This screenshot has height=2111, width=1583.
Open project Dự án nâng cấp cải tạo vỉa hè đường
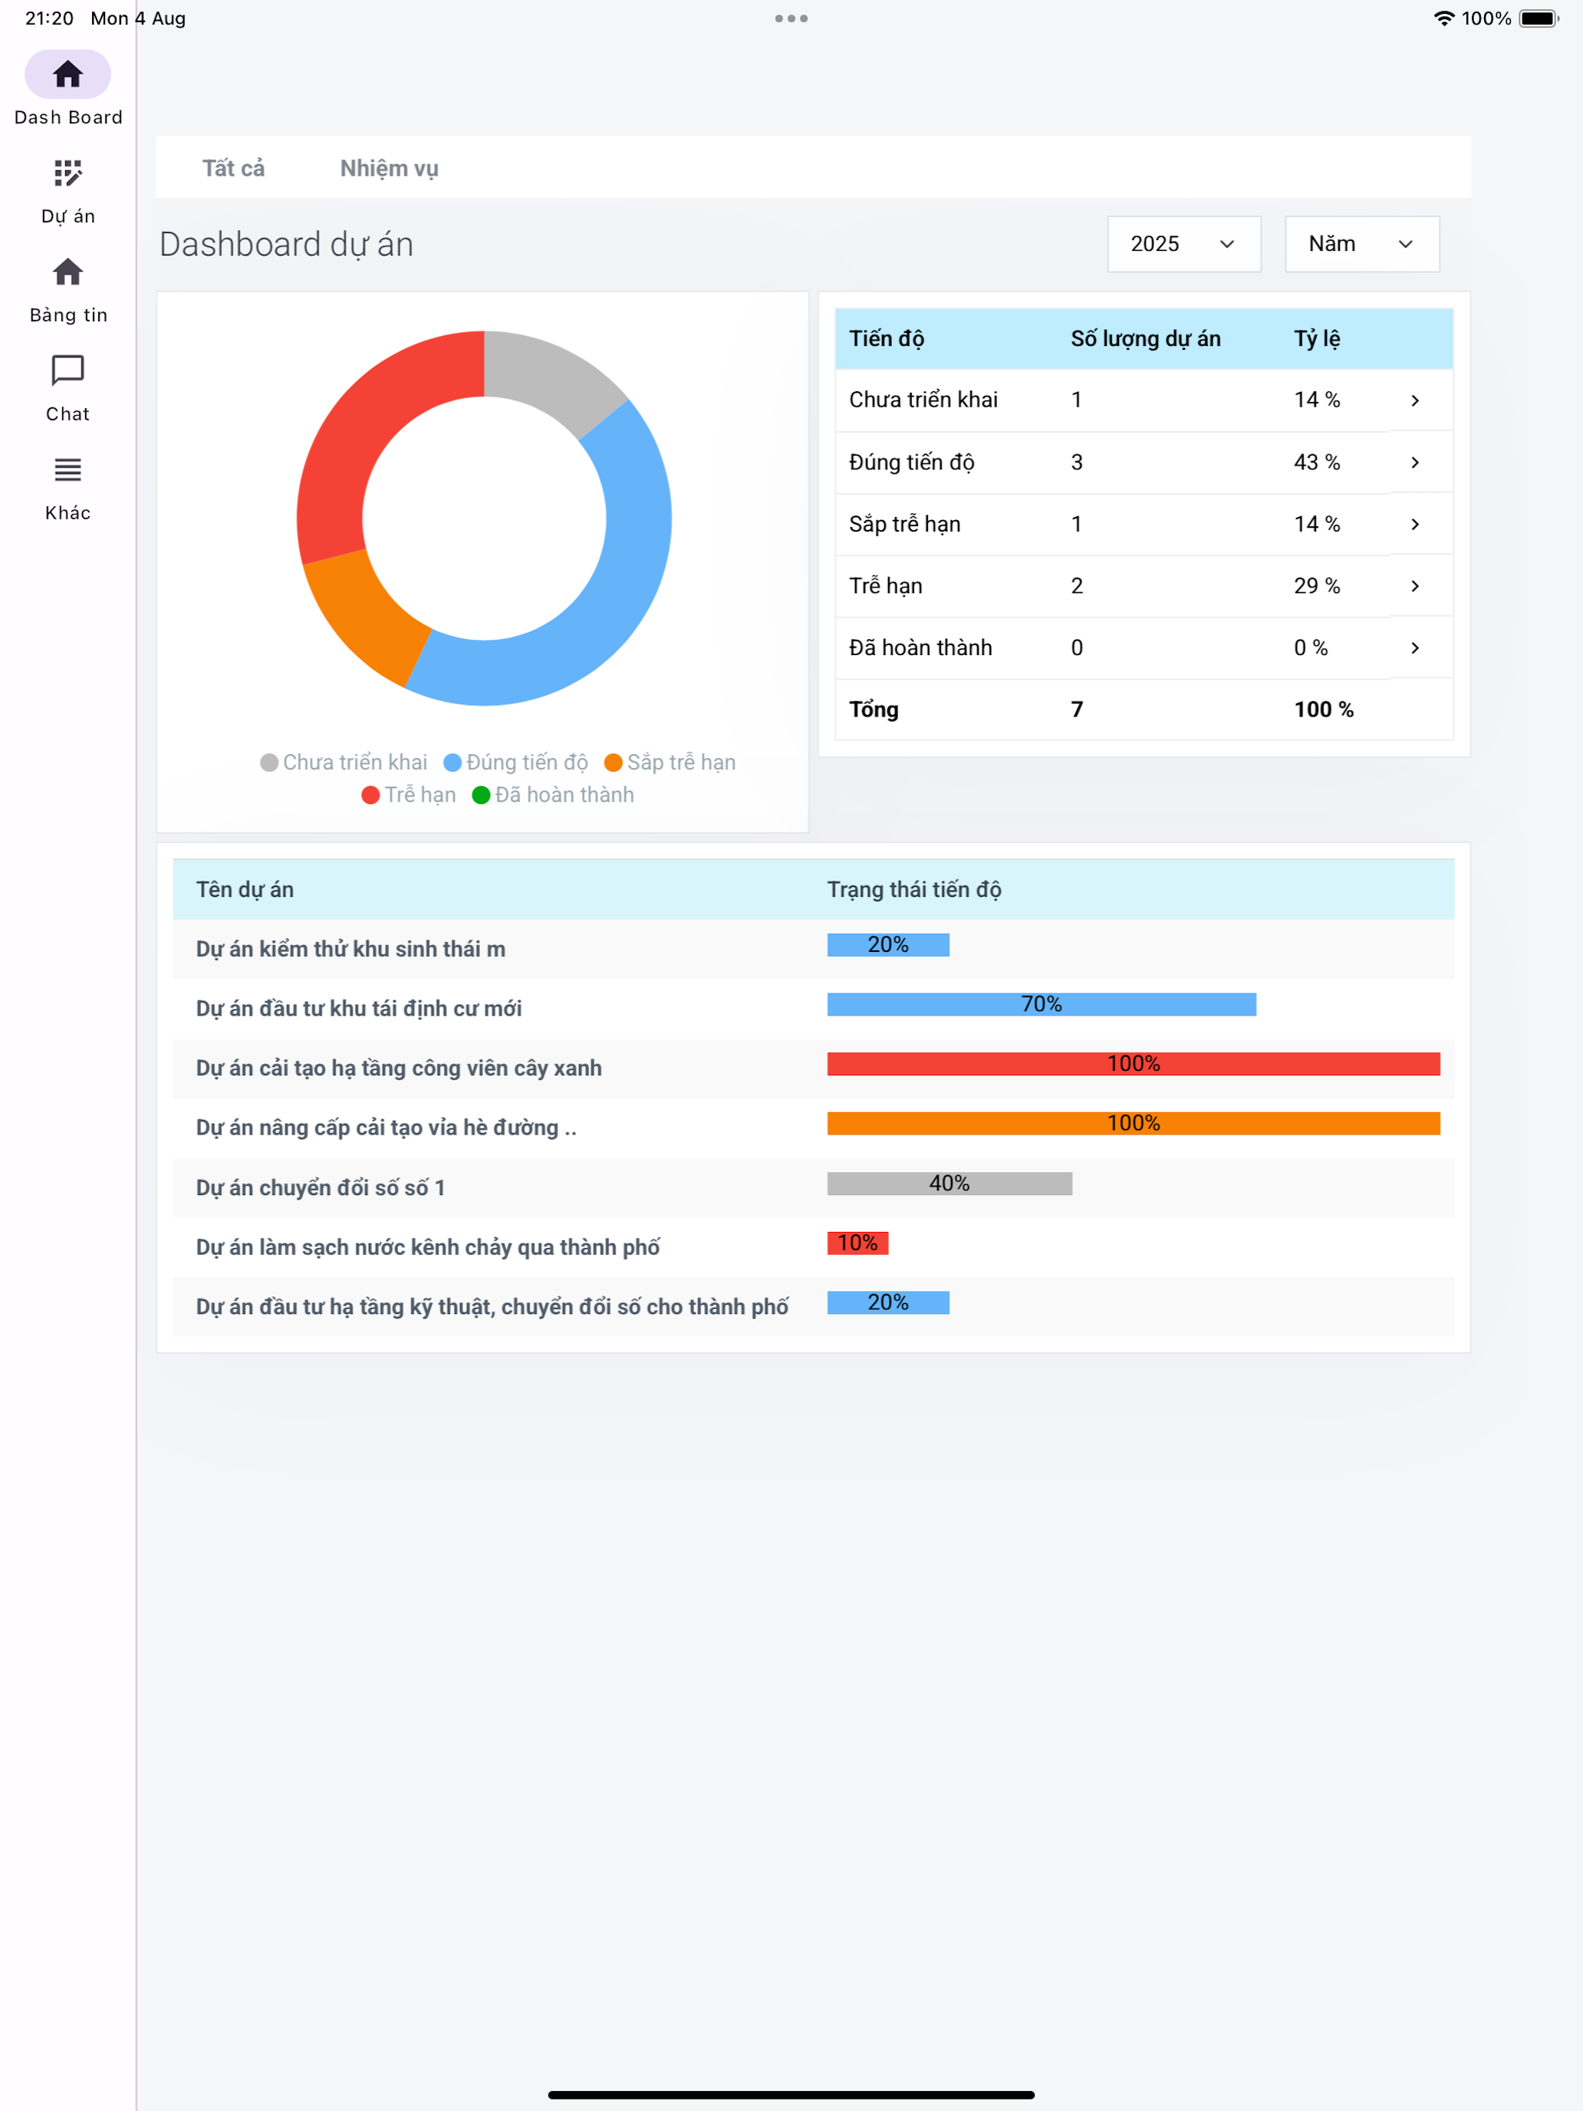pyautogui.click(x=387, y=1128)
